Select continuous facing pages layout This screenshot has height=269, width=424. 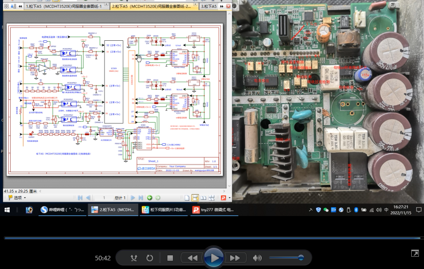point(212,198)
